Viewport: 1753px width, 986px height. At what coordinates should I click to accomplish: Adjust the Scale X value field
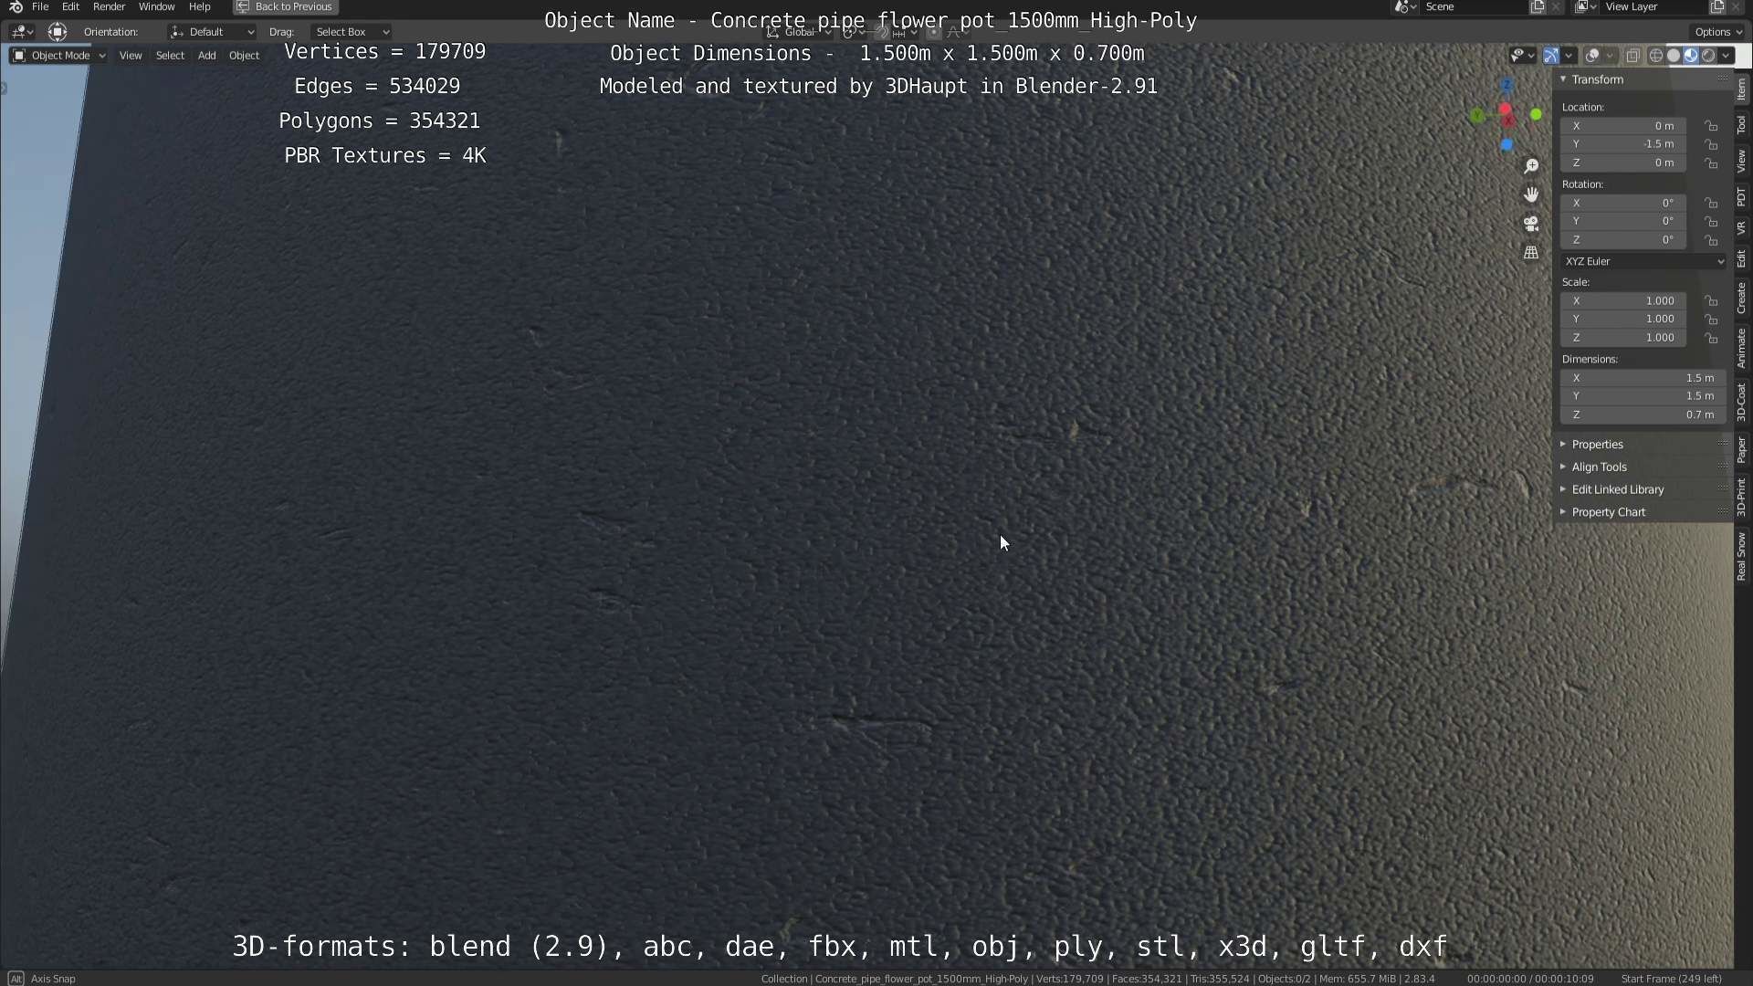1623,300
